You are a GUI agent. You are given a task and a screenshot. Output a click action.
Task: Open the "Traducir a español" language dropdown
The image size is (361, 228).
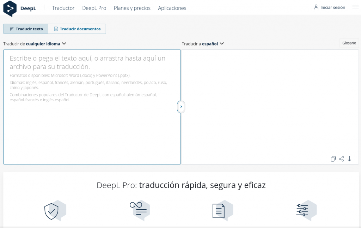coord(203,44)
